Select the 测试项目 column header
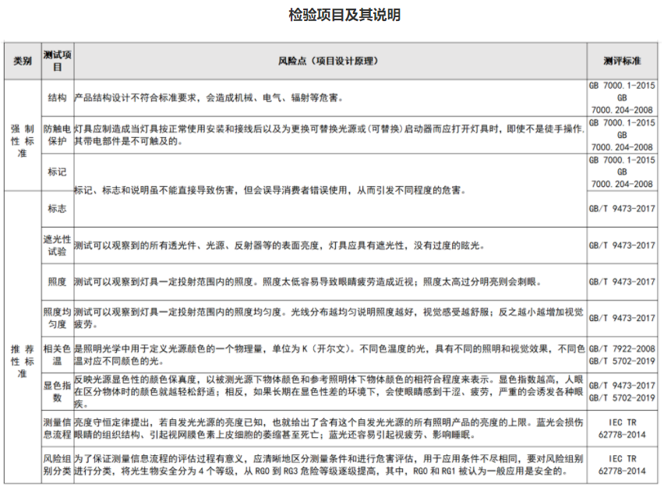The height and width of the screenshot is (487, 664). click(x=57, y=61)
